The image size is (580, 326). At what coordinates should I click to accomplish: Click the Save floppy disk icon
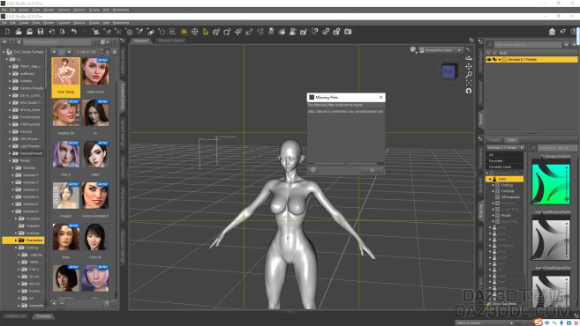click(x=41, y=32)
